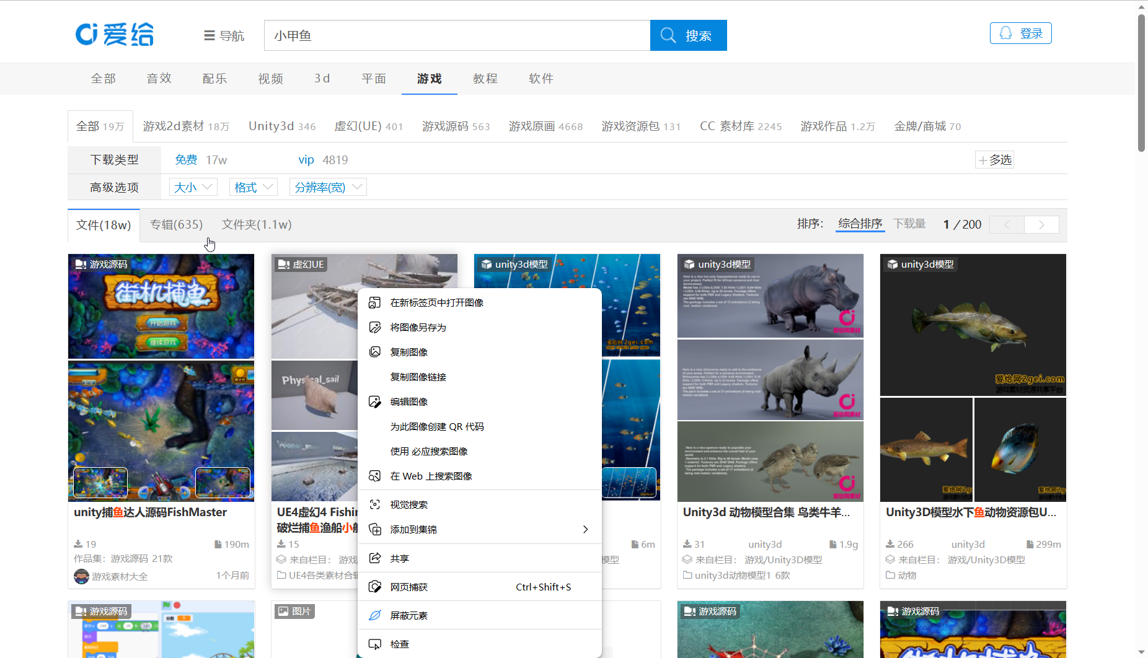Click the visual search icon

(x=374, y=504)
